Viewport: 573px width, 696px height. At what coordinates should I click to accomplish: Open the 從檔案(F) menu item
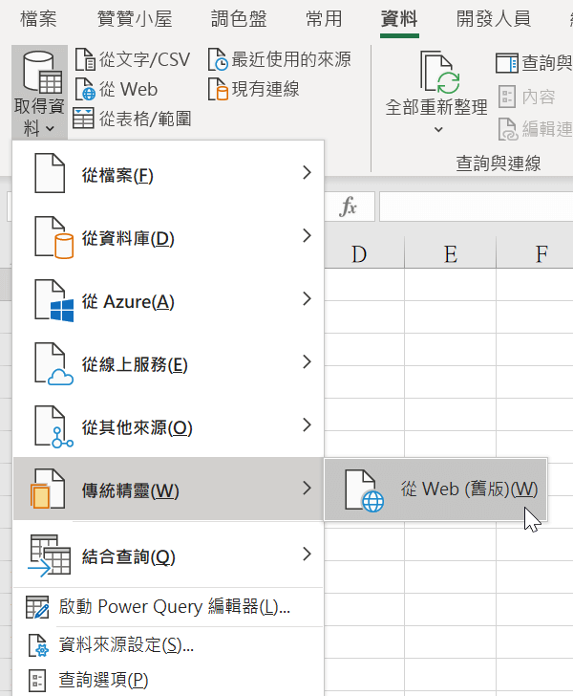pos(168,173)
